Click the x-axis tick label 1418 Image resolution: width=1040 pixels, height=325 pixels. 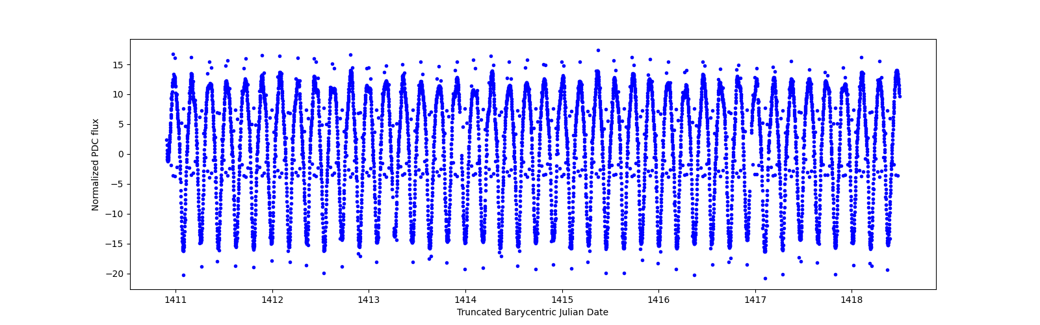851,300
